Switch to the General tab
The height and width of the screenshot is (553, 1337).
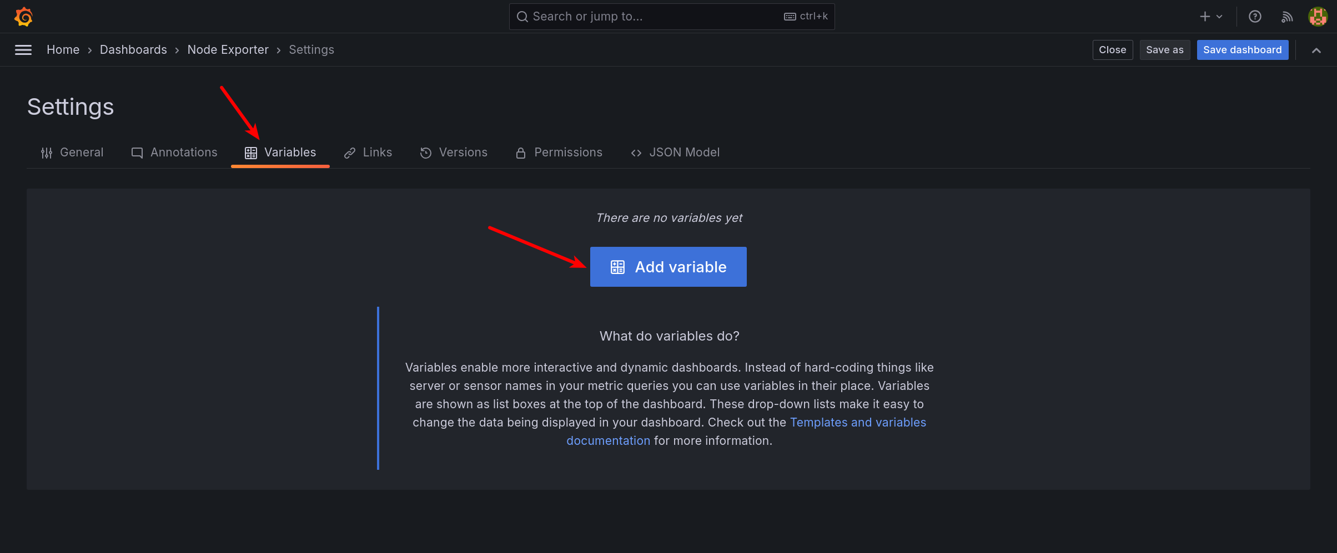coord(72,153)
